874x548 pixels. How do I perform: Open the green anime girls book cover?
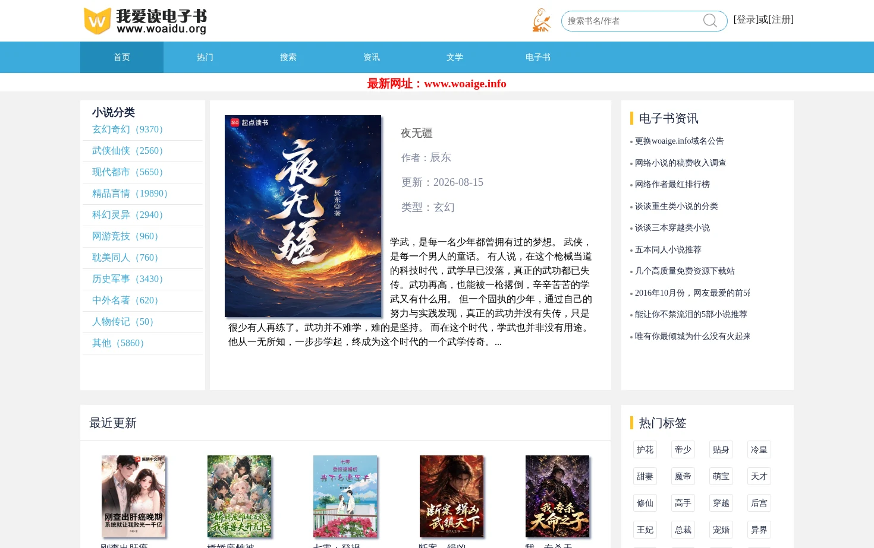click(x=239, y=496)
